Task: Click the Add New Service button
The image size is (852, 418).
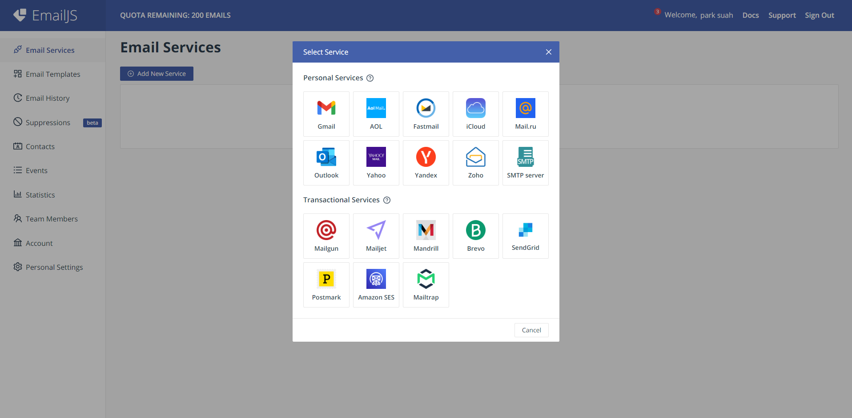Action: click(157, 74)
